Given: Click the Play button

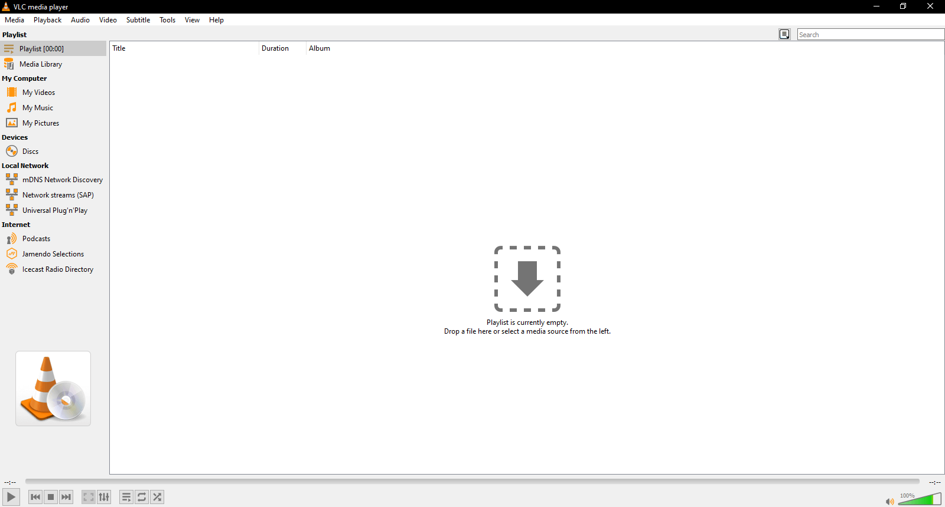Looking at the screenshot, I should coord(11,497).
